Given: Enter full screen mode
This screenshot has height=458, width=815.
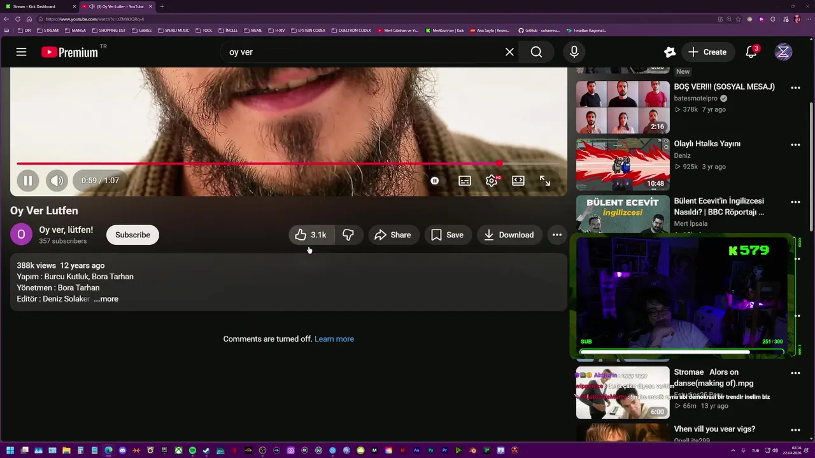Looking at the screenshot, I should tap(545, 181).
